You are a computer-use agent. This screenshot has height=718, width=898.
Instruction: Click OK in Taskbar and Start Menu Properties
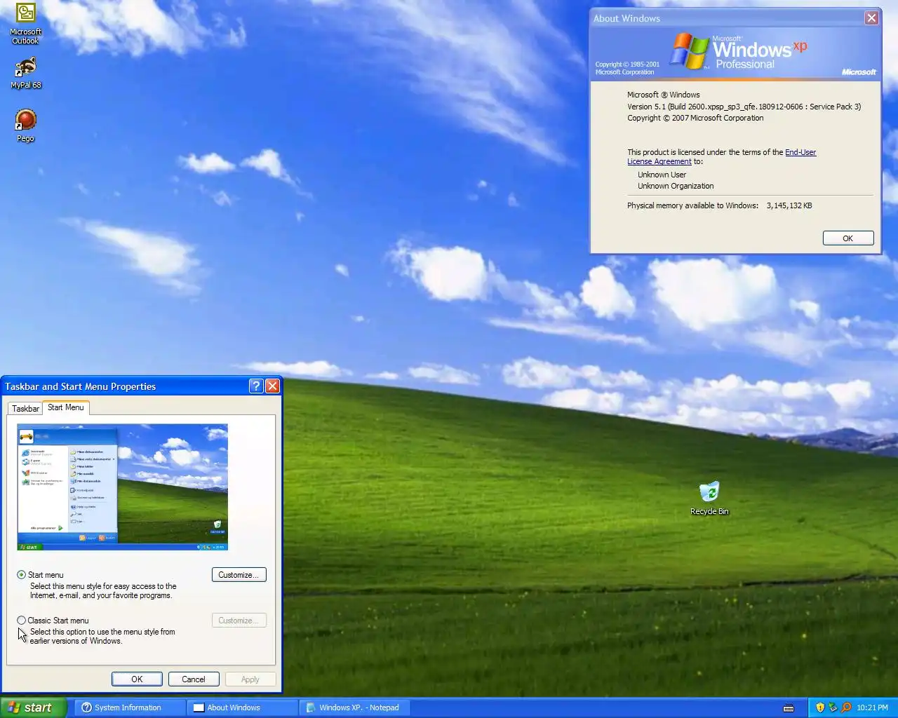tap(137, 679)
